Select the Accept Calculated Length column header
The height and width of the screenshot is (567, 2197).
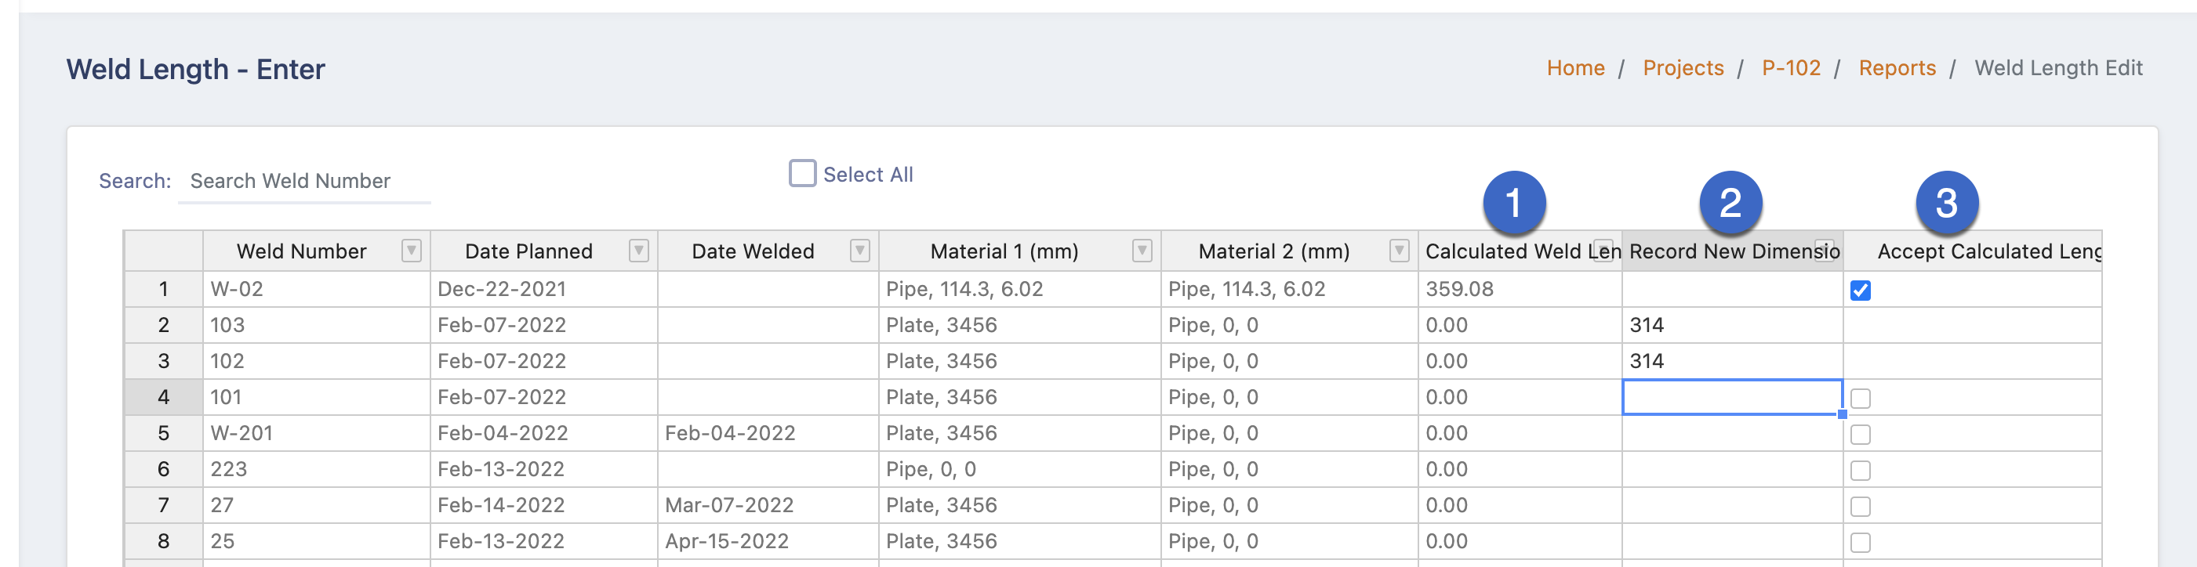tap(1973, 251)
